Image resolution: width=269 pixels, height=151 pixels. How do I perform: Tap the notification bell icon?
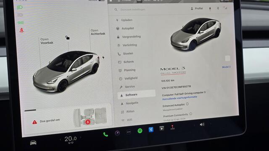pyautogui.click(x=210, y=8)
